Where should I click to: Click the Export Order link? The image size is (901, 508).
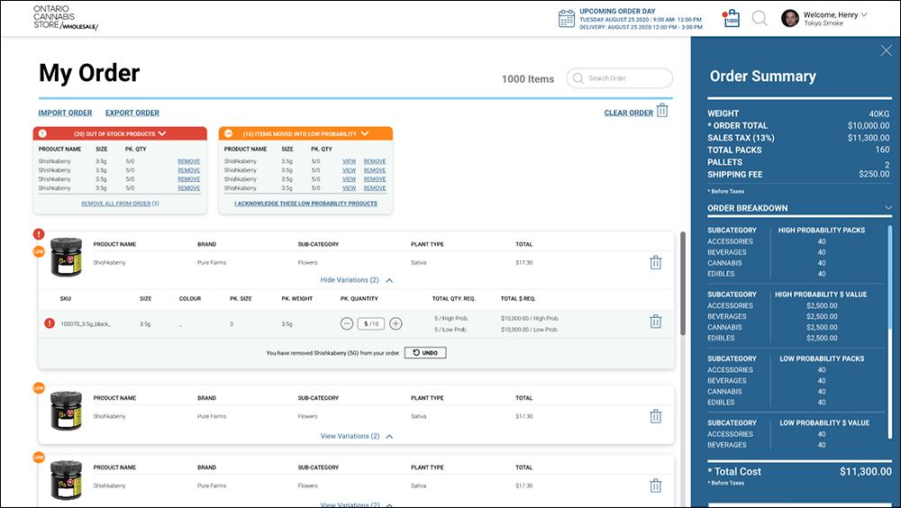(132, 113)
